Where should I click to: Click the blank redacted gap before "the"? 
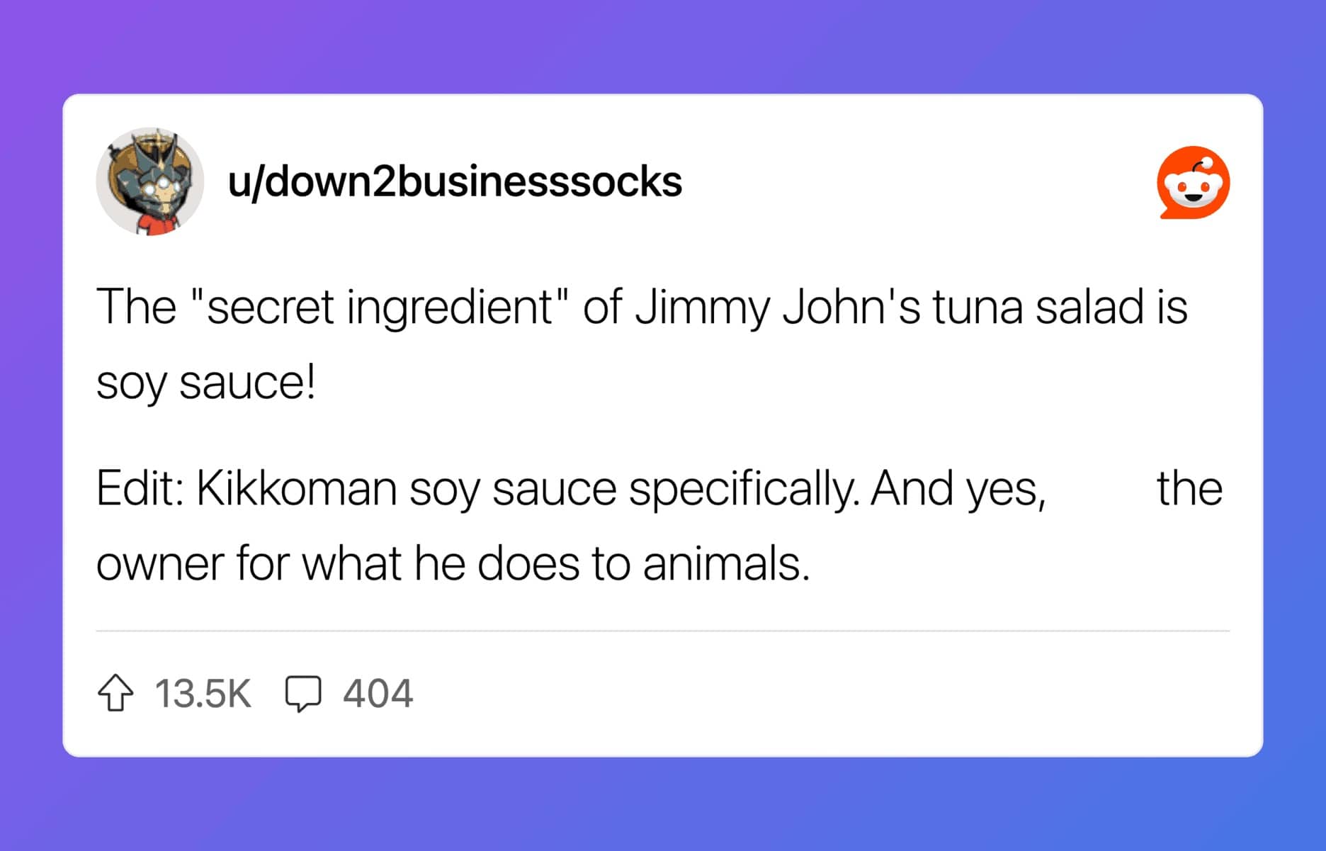point(1101,488)
